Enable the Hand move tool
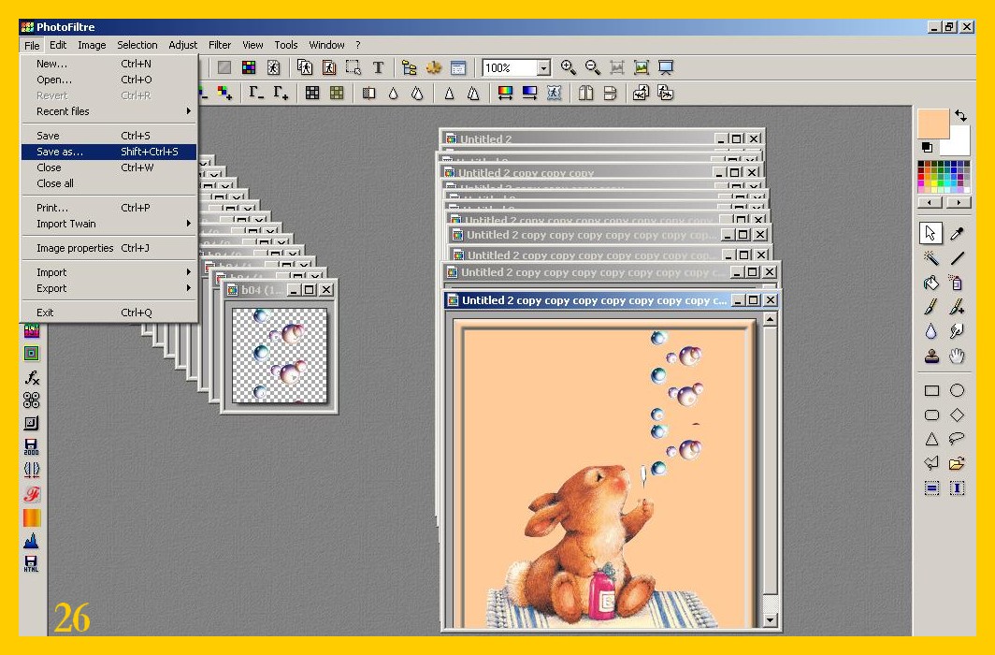The width and height of the screenshot is (995, 655). tap(957, 356)
